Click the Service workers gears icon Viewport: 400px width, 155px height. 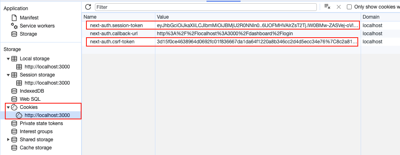[14, 26]
